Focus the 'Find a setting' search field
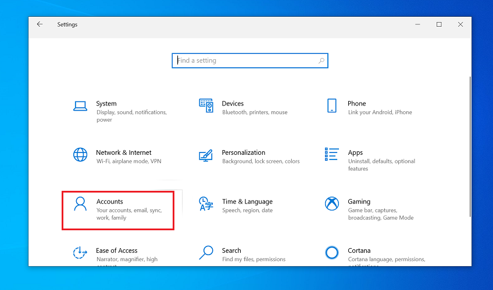The width and height of the screenshot is (493, 290). [x=250, y=60]
